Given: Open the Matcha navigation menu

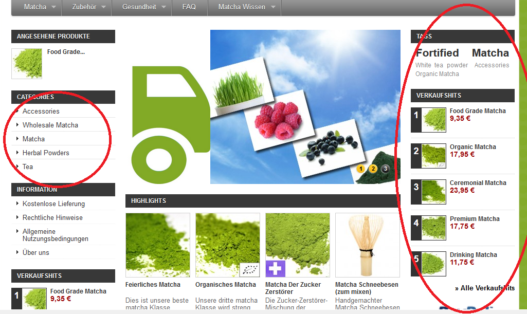Looking at the screenshot, I should click(x=35, y=7).
